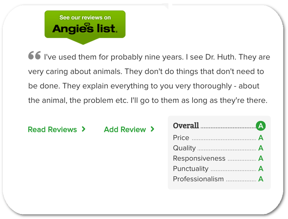This screenshot has width=288, height=219.
Task: Click the speech bubble icon in Angie's logo
Action: pyautogui.click(x=87, y=25)
